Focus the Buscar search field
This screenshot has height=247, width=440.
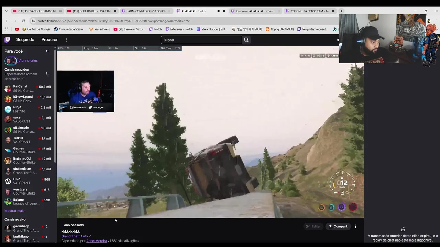click(201, 40)
